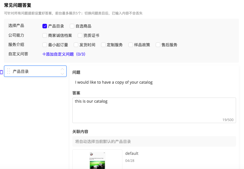The image size is (244, 169).
Task: Click the drag handle on 产品目录 list item
Action: pos(9,71)
